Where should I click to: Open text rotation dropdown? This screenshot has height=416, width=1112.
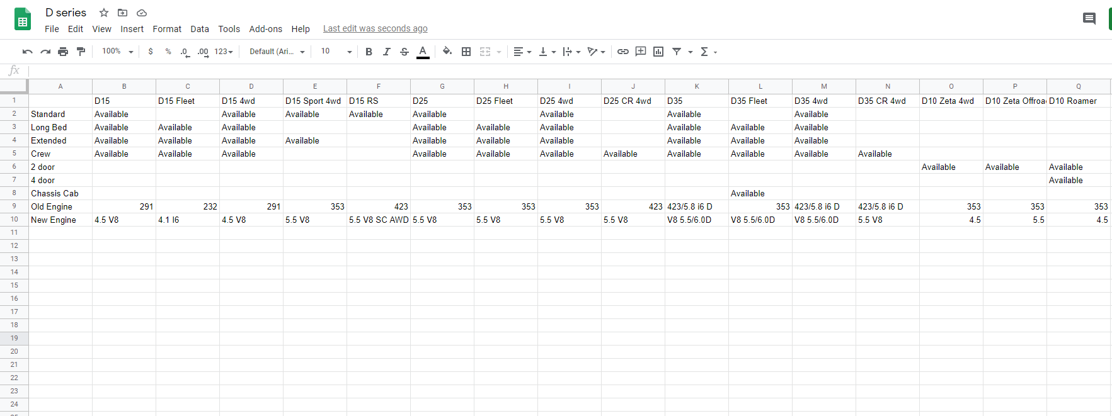coord(596,52)
